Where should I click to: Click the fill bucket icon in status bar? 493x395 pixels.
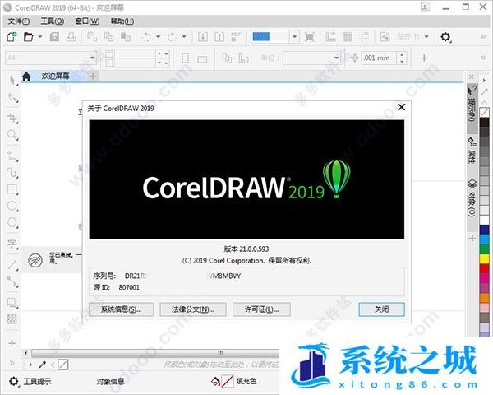click(x=215, y=381)
